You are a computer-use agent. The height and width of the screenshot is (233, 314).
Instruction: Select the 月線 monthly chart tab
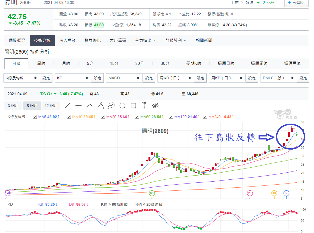66,63
